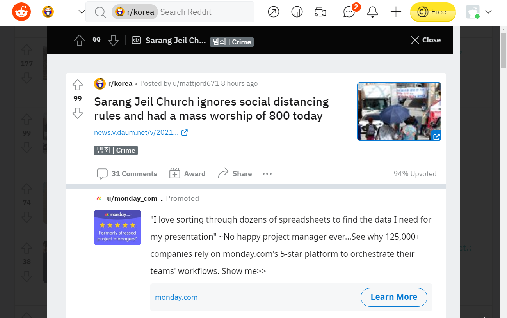Upvote the background post with 38 votes
Screen dimensions: 507x318
[27, 248]
